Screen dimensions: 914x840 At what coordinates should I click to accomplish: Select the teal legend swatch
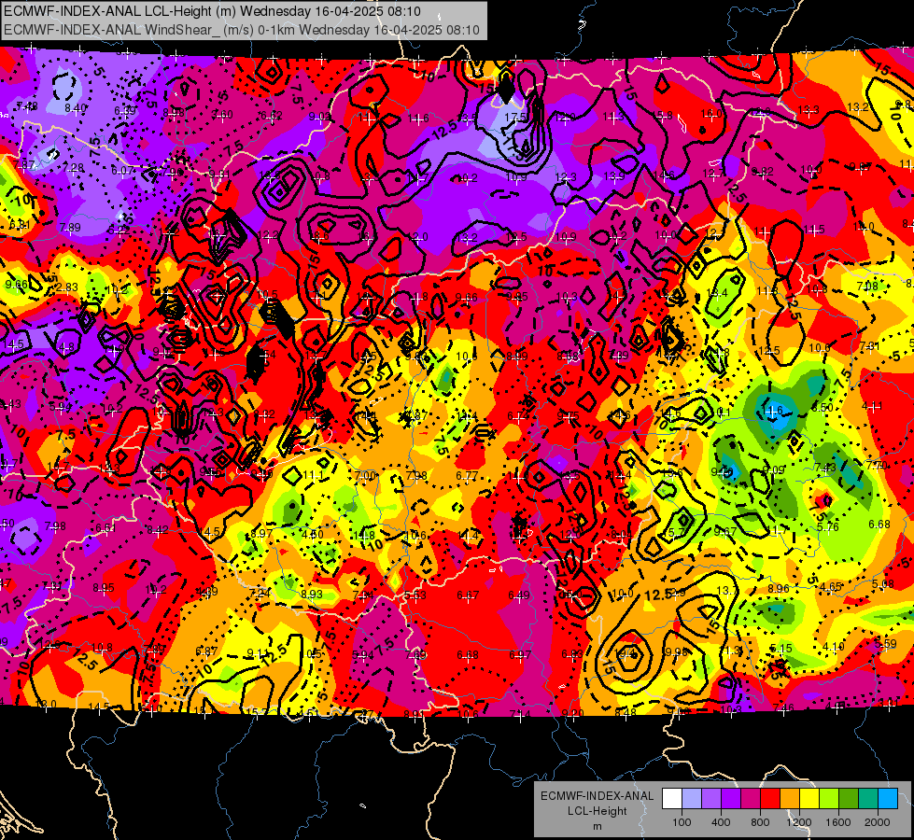868,799
